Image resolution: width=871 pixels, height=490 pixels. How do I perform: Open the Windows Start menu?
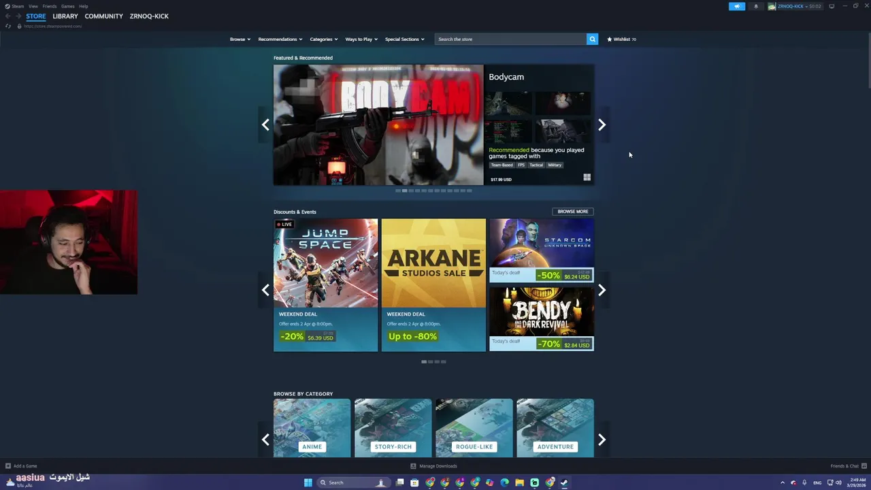pos(308,483)
